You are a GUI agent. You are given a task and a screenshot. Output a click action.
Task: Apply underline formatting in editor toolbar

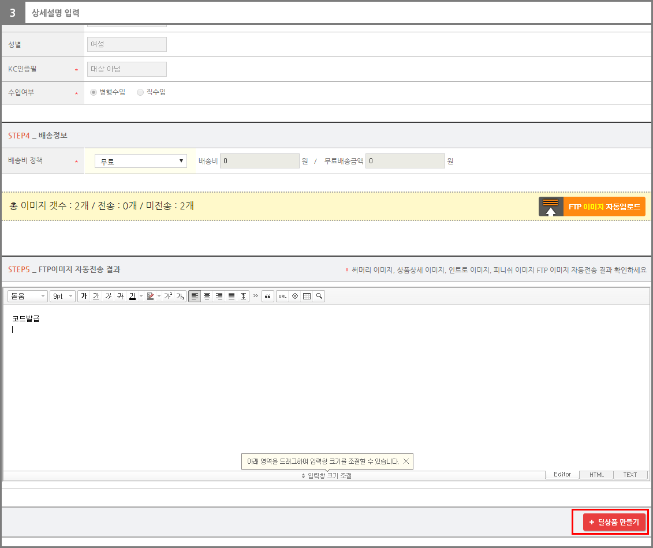pyautogui.click(x=96, y=296)
